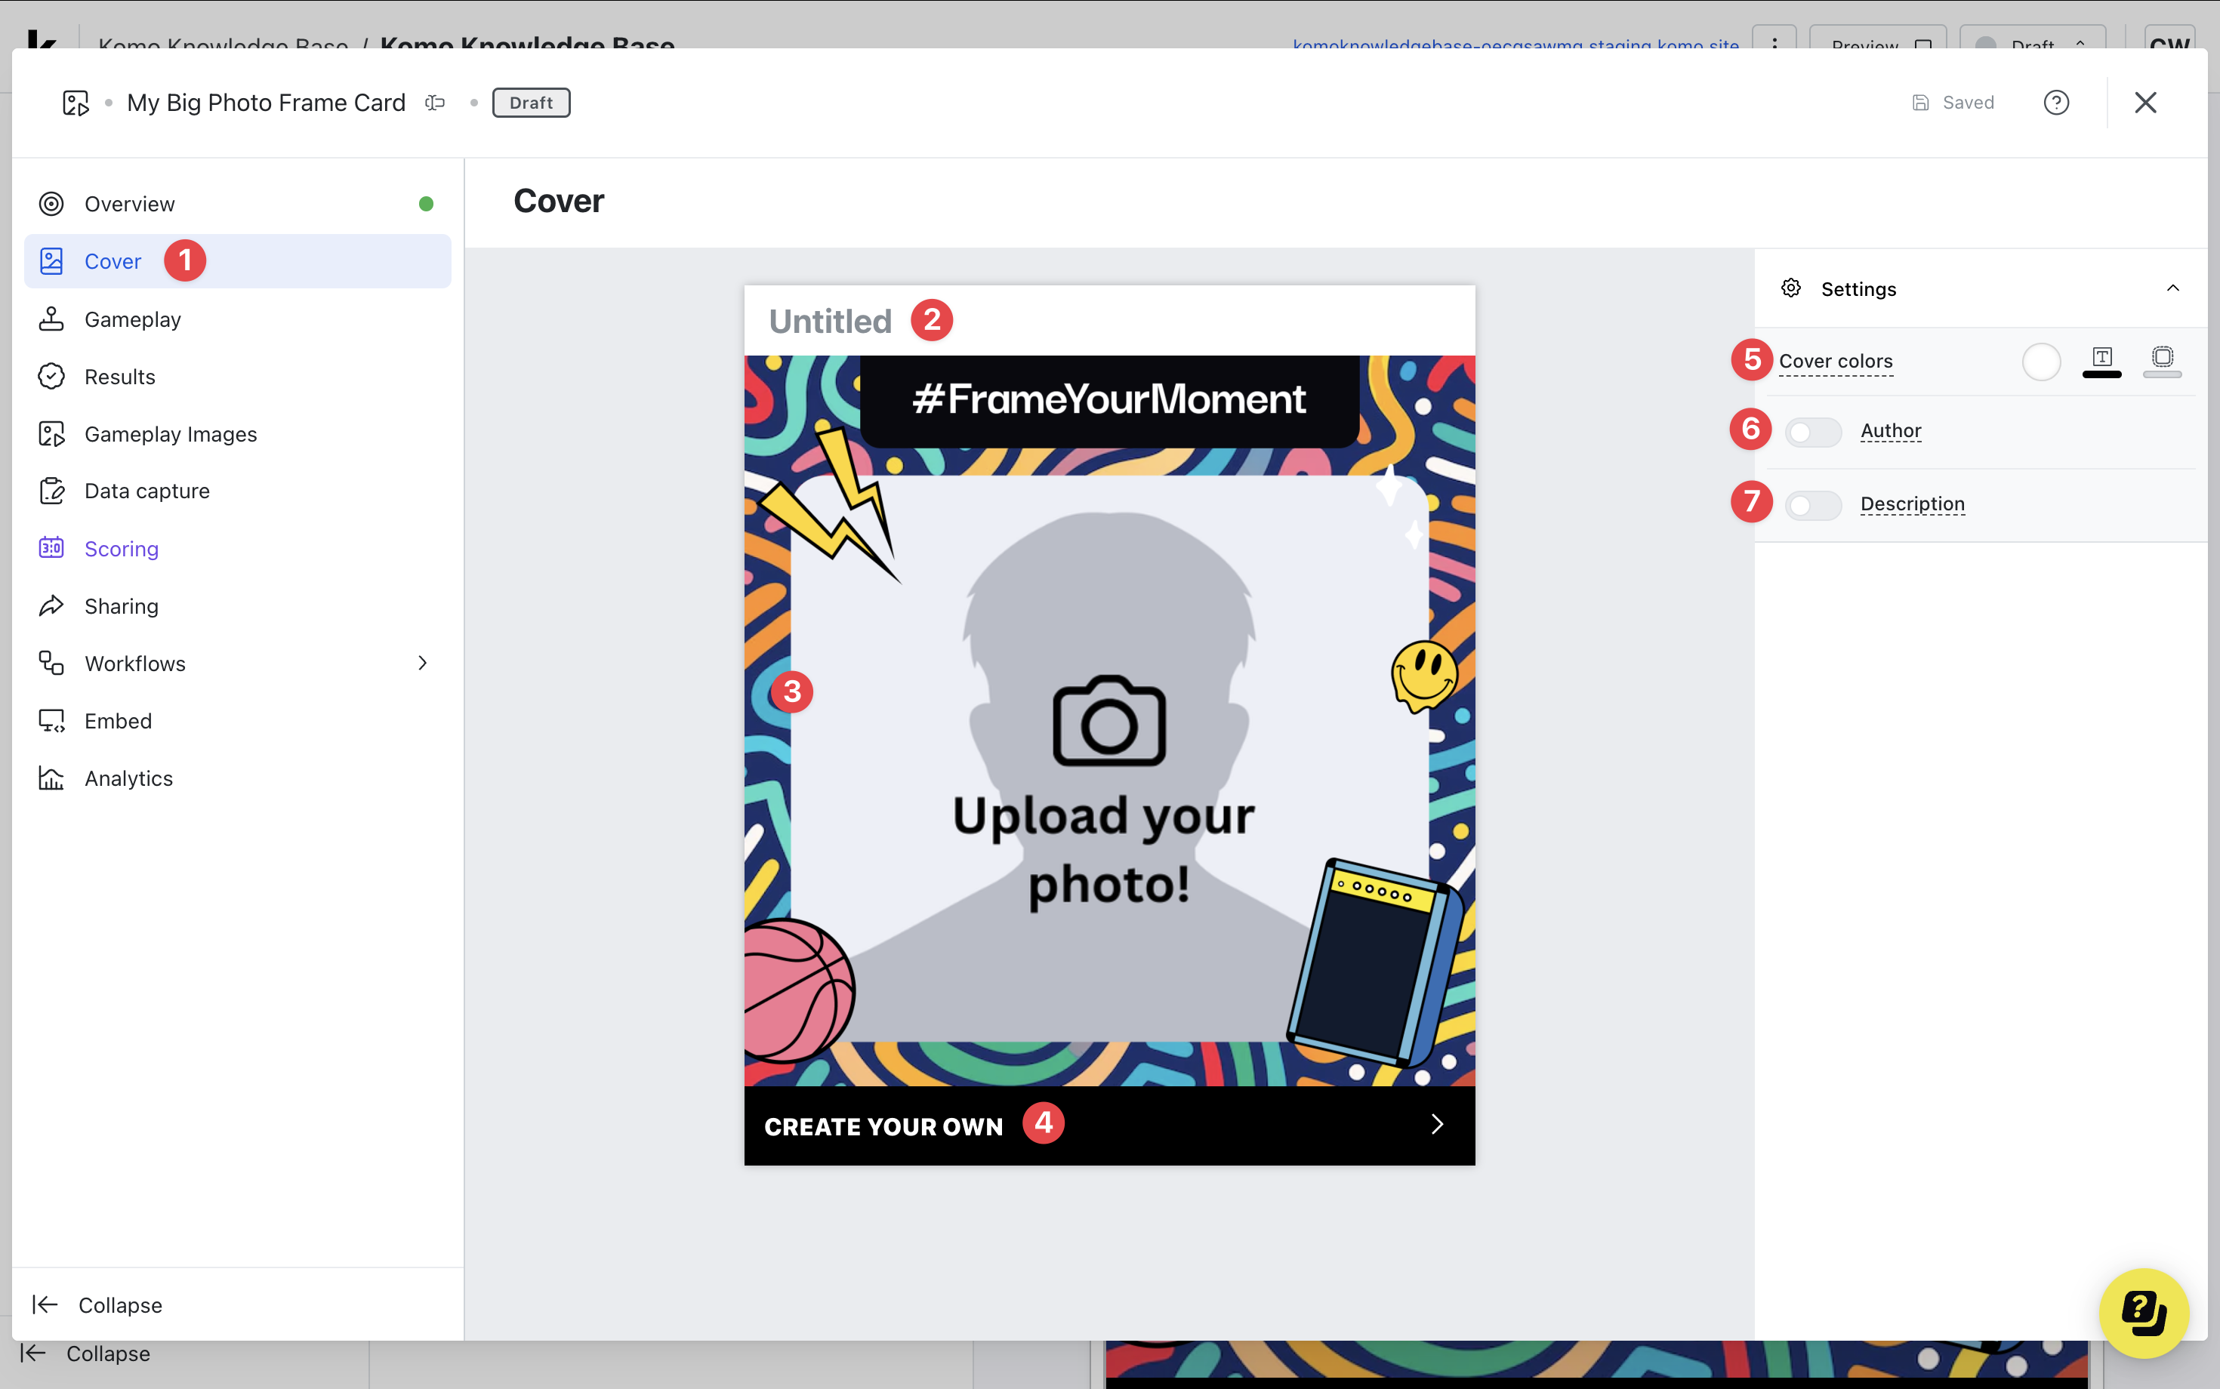
Task: Click the Untitled cover title field
Action: tap(830, 322)
